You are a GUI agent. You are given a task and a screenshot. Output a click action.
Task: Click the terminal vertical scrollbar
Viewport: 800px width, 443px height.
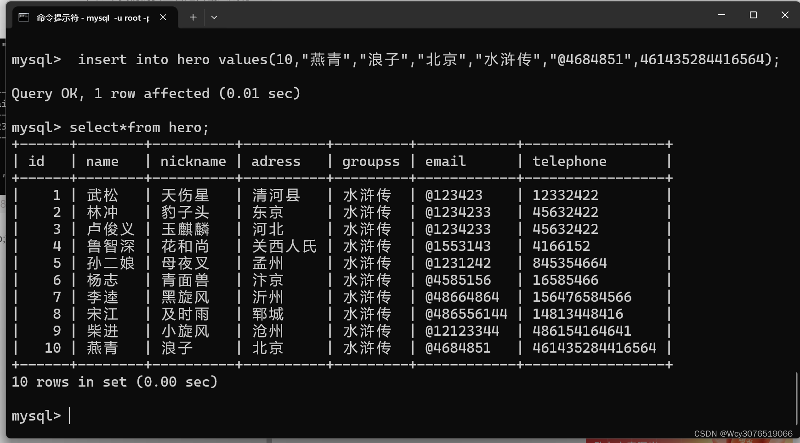797,399
